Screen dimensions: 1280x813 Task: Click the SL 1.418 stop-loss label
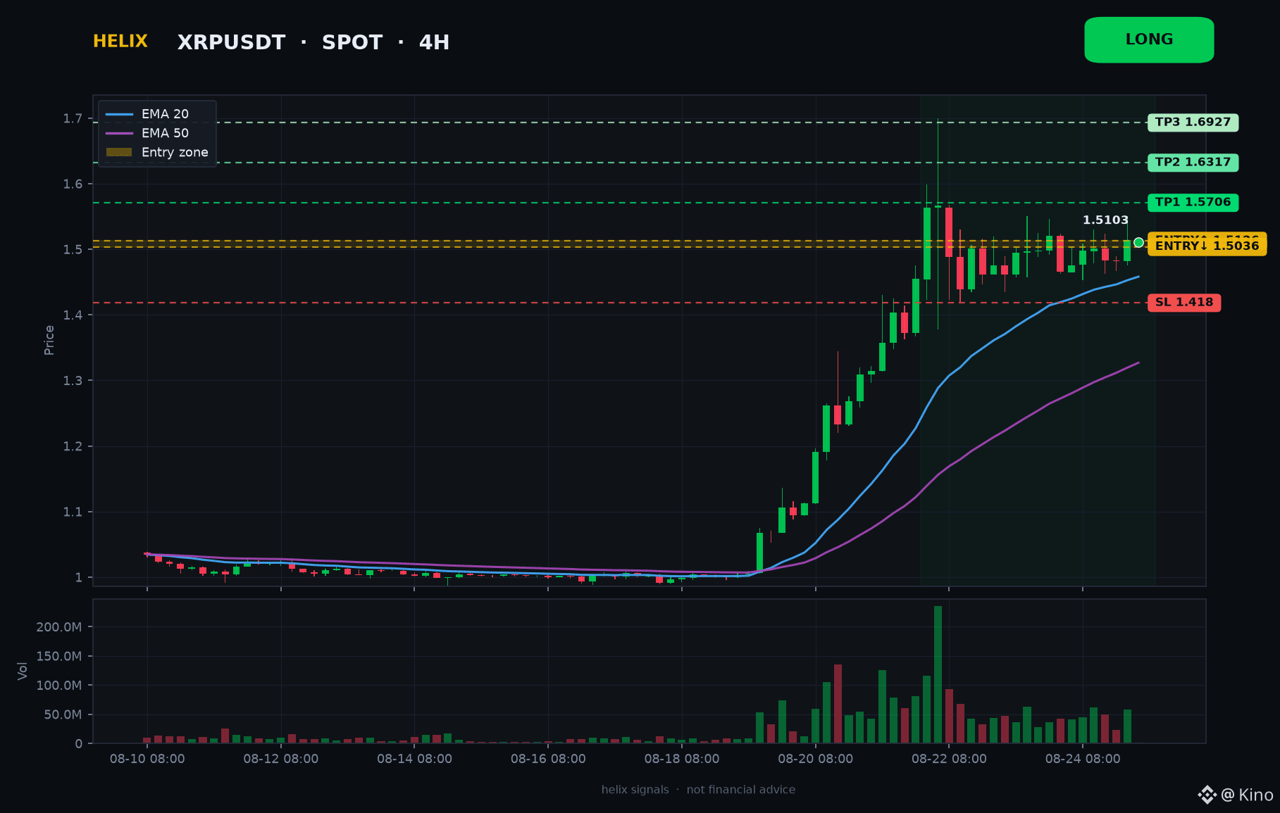pyautogui.click(x=1184, y=303)
